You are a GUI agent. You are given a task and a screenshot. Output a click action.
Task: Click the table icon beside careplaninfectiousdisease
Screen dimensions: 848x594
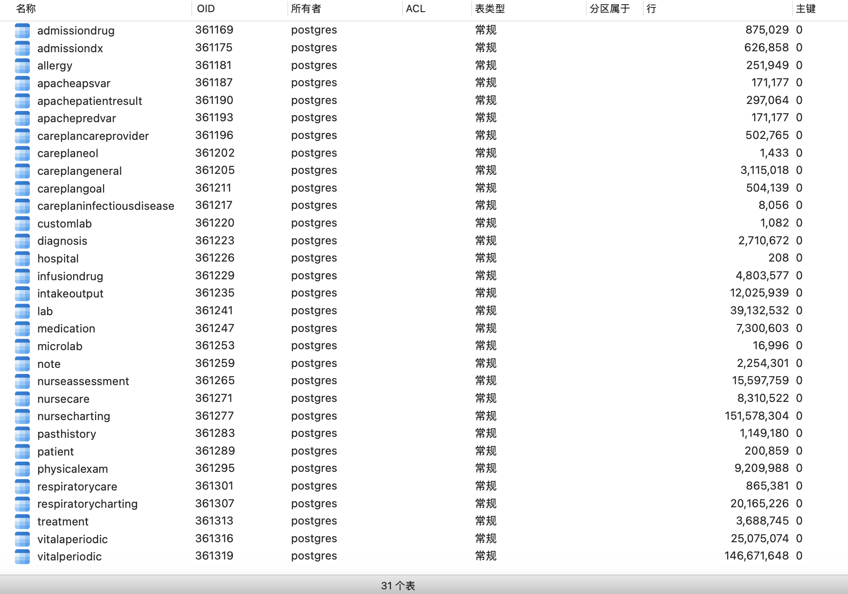click(x=22, y=206)
